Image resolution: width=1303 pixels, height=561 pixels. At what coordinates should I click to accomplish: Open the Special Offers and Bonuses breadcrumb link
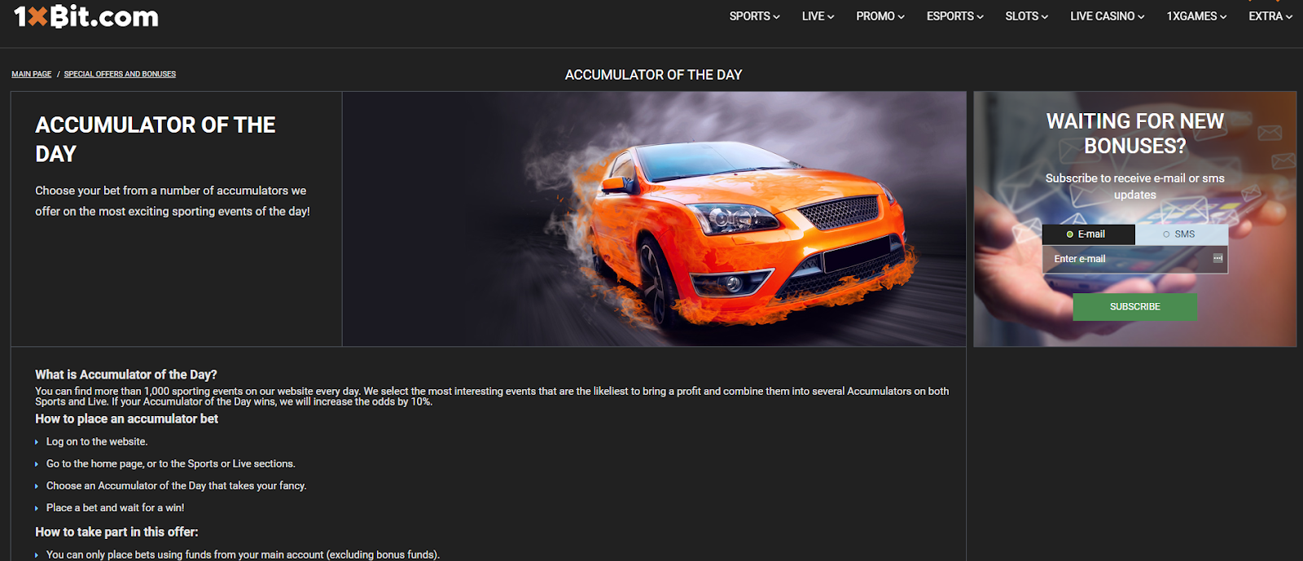(x=120, y=74)
